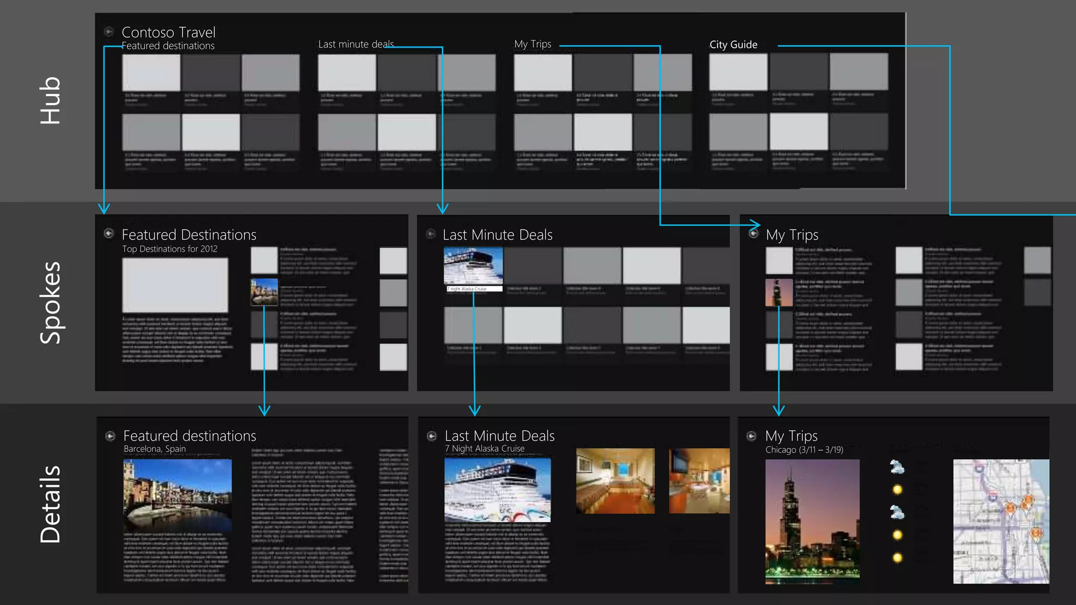Image resolution: width=1076 pixels, height=605 pixels.
Task: Click back arrow beside Contoso Travel title
Action: (x=109, y=32)
